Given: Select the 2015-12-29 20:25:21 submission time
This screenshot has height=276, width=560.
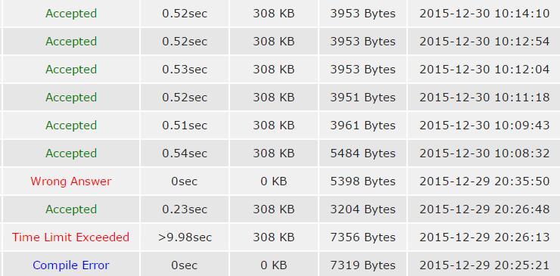Looking at the screenshot, I should pyautogui.click(x=484, y=265).
